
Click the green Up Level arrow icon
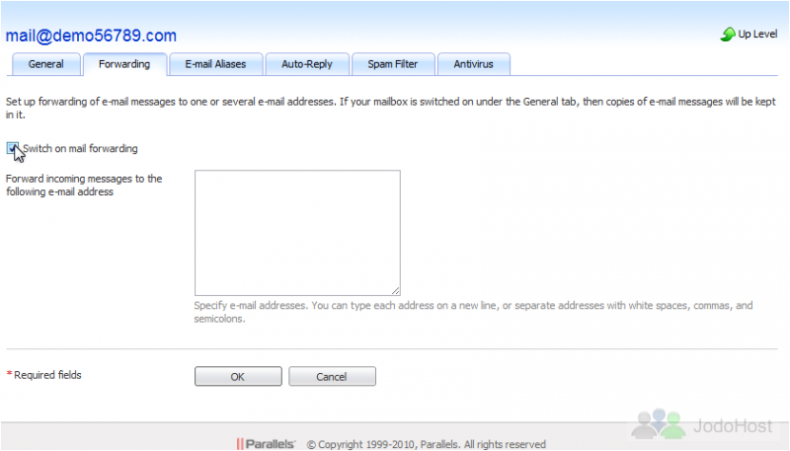click(x=728, y=35)
